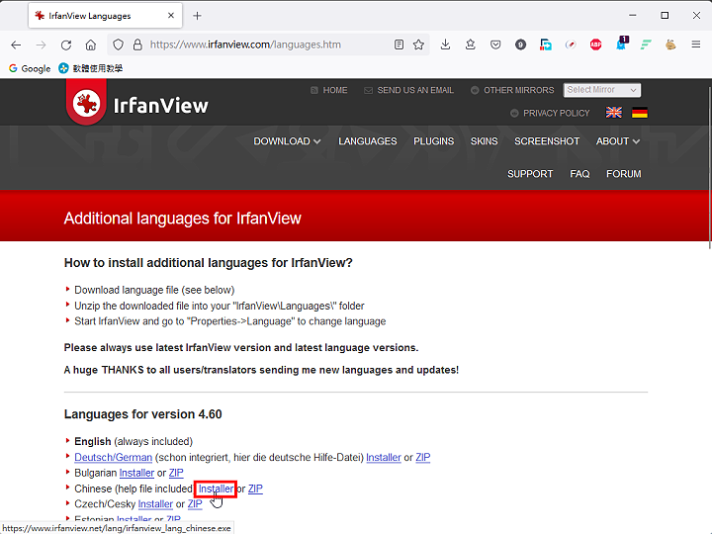Click the address bar URL field
The image size is (712, 534).
[268, 44]
